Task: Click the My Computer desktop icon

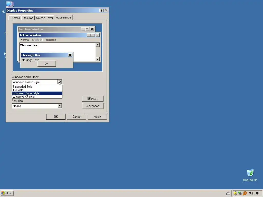Action: tap(10, 4)
